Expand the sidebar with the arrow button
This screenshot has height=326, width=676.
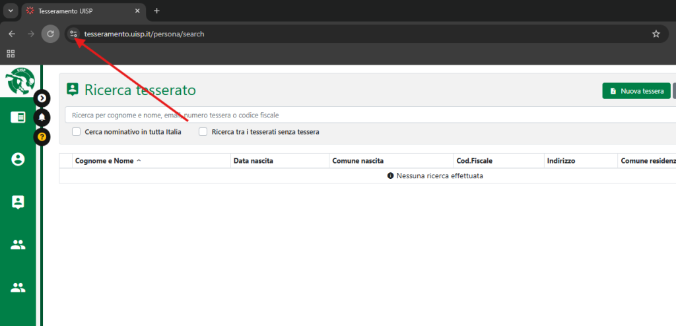pyautogui.click(x=42, y=98)
